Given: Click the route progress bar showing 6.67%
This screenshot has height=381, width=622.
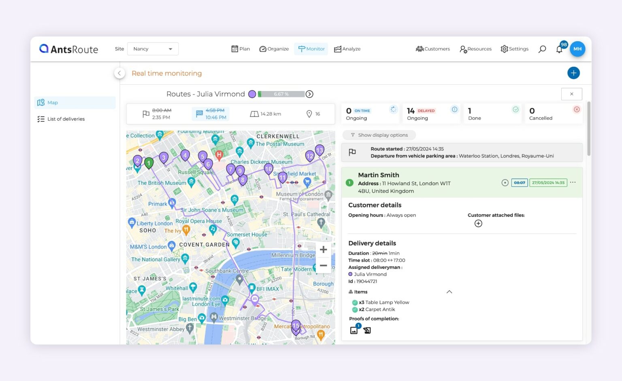Looking at the screenshot, I should (281, 94).
